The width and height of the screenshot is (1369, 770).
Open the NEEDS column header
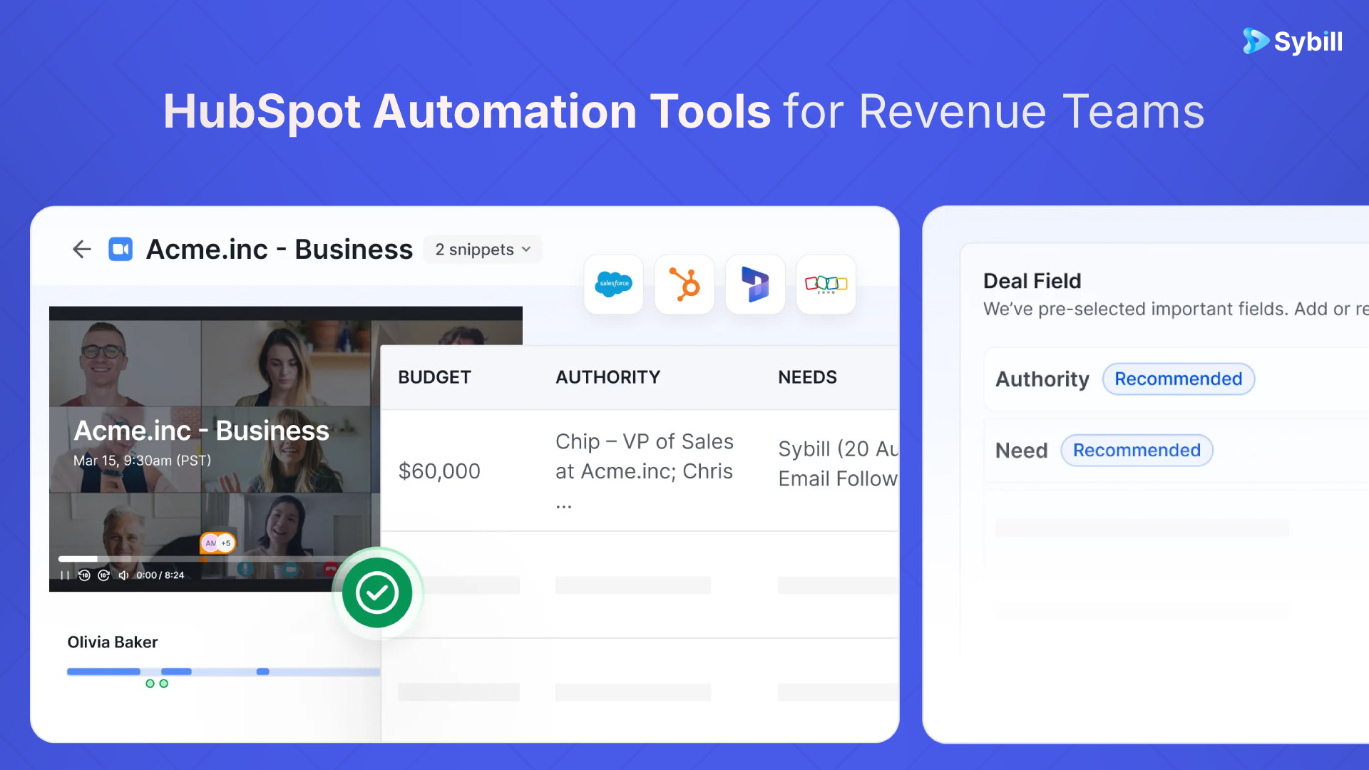(x=807, y=377)
